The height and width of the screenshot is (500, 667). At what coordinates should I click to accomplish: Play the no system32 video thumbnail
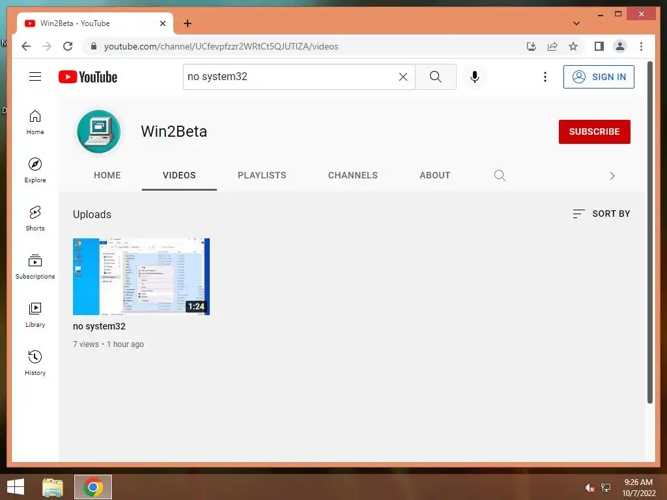[x=141, y=276]
